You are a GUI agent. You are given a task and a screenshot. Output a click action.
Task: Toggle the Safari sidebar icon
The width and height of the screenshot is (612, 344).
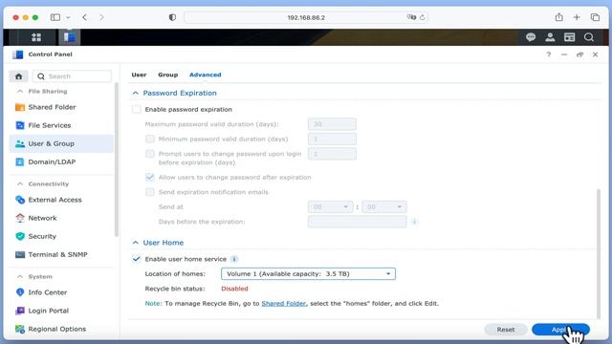tap(55, 17)
